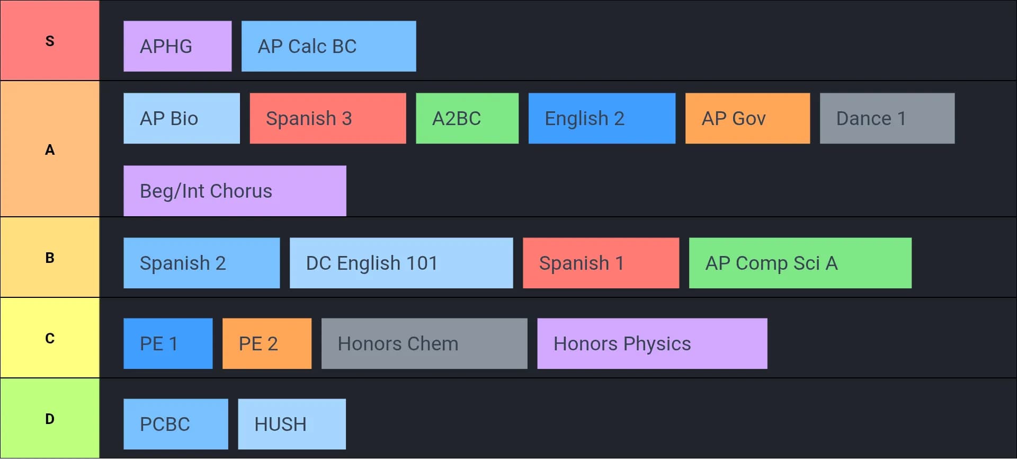Click the orange AP Gov block

(x=747, y=118)
